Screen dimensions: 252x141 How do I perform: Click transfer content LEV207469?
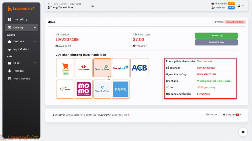203,94
